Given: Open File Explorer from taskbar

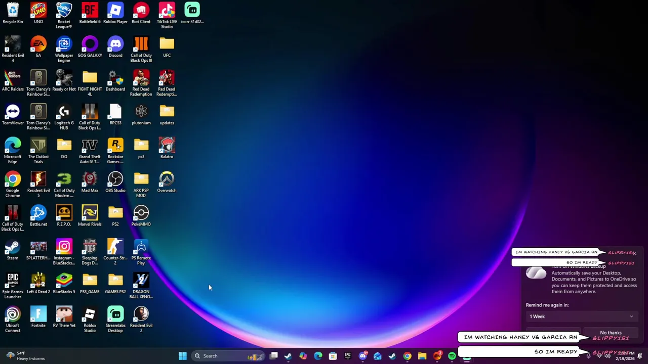Looking at the screenshot, I should coord(422,356).
